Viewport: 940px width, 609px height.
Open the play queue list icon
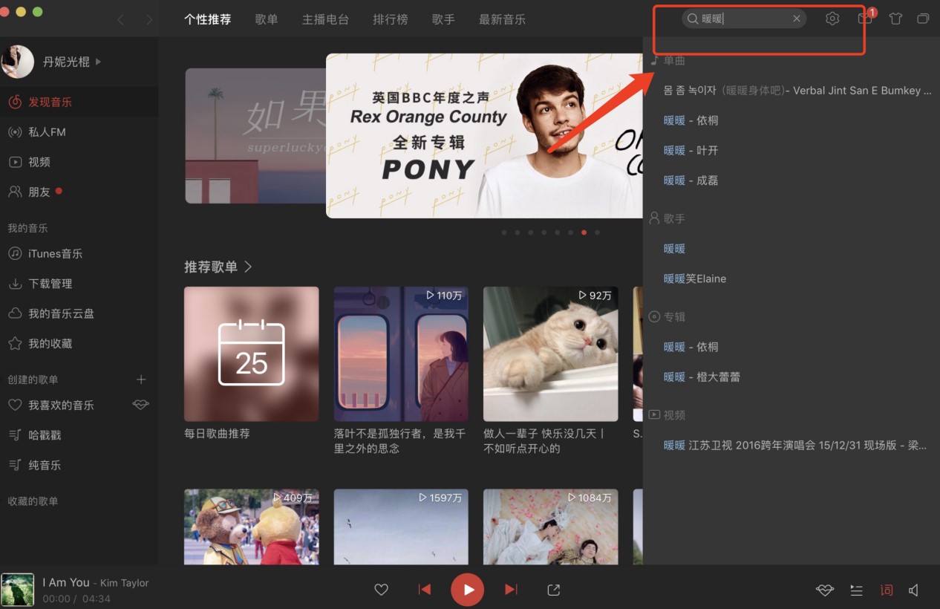(856, 590)
